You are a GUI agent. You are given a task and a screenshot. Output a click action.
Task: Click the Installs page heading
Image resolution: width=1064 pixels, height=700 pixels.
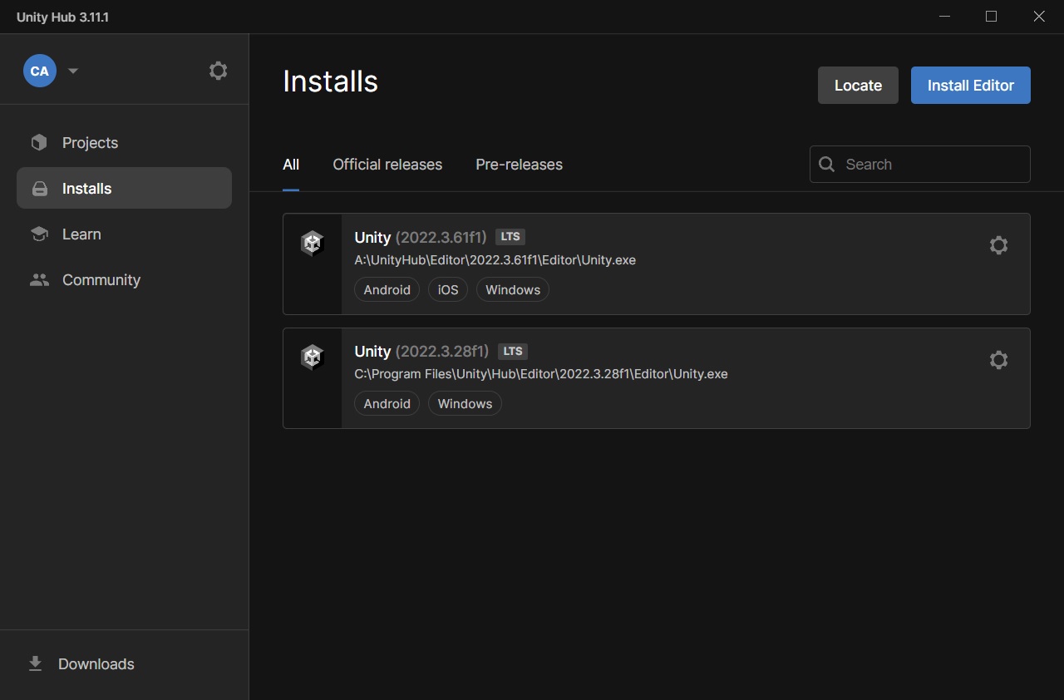(330, 81)
